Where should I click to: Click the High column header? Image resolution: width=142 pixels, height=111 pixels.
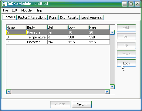click(x=99, y=28)
